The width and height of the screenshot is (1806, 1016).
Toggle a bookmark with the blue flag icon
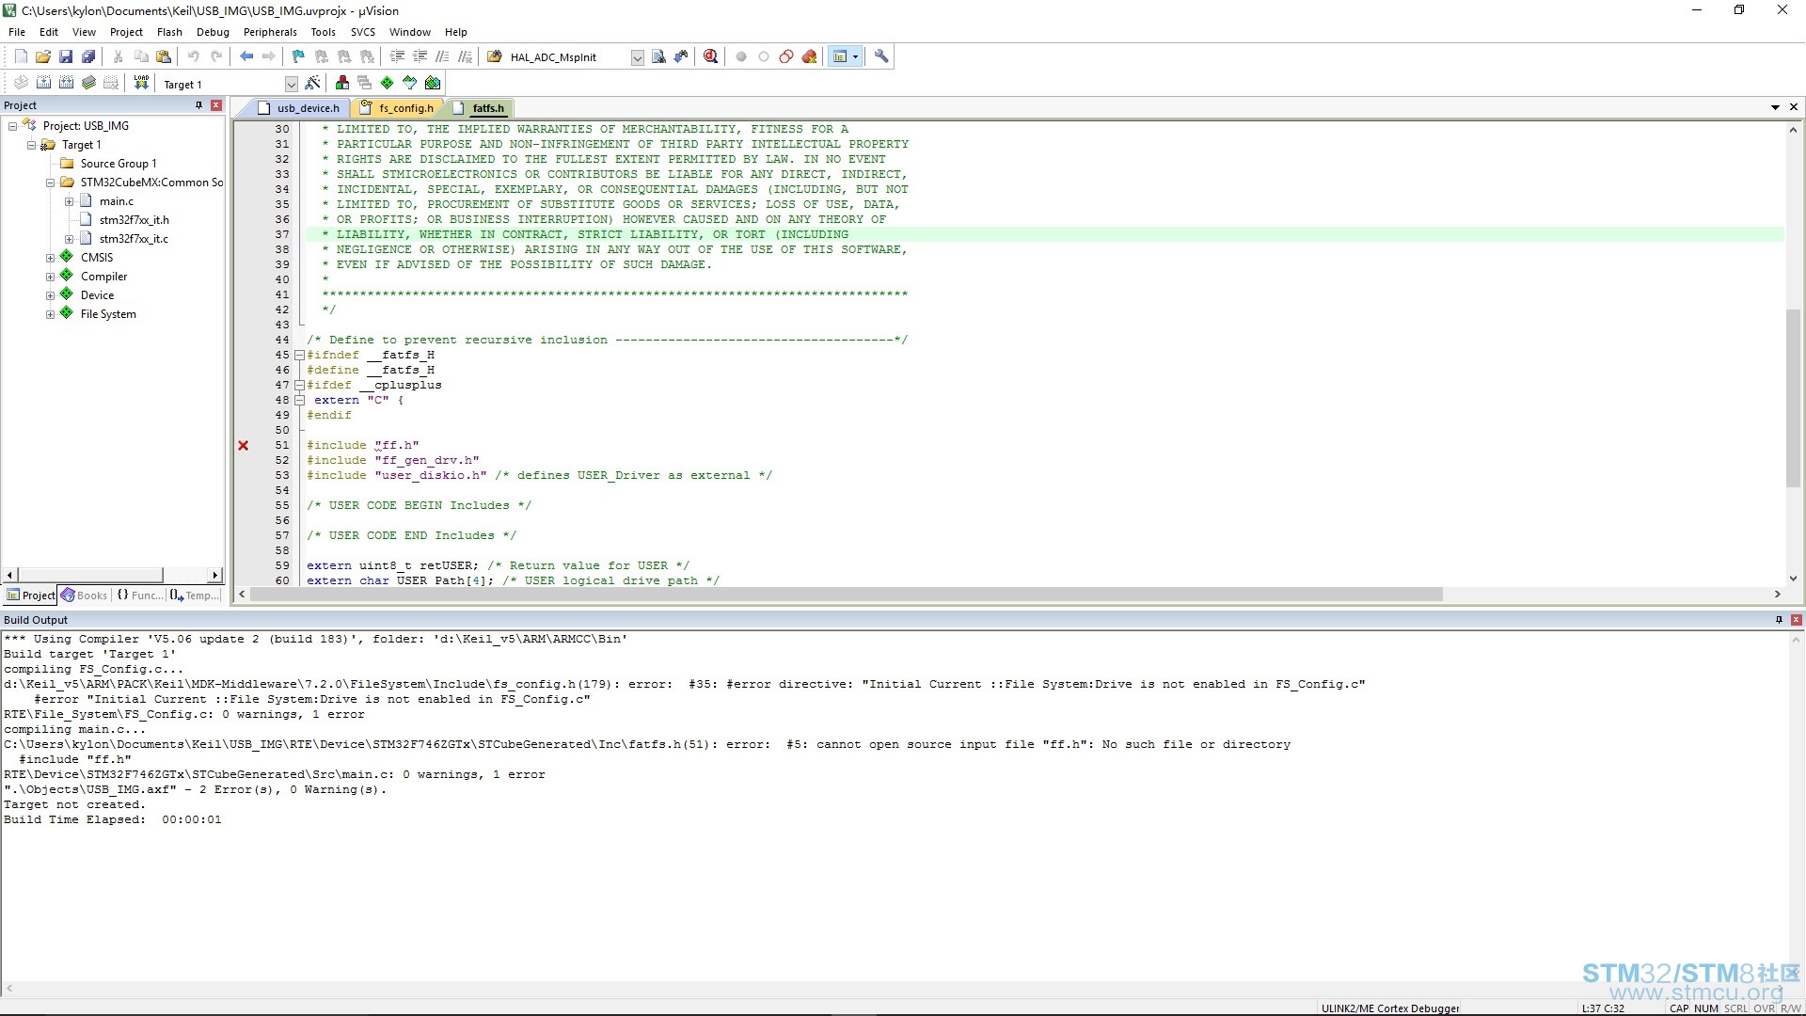coord(298,56)
